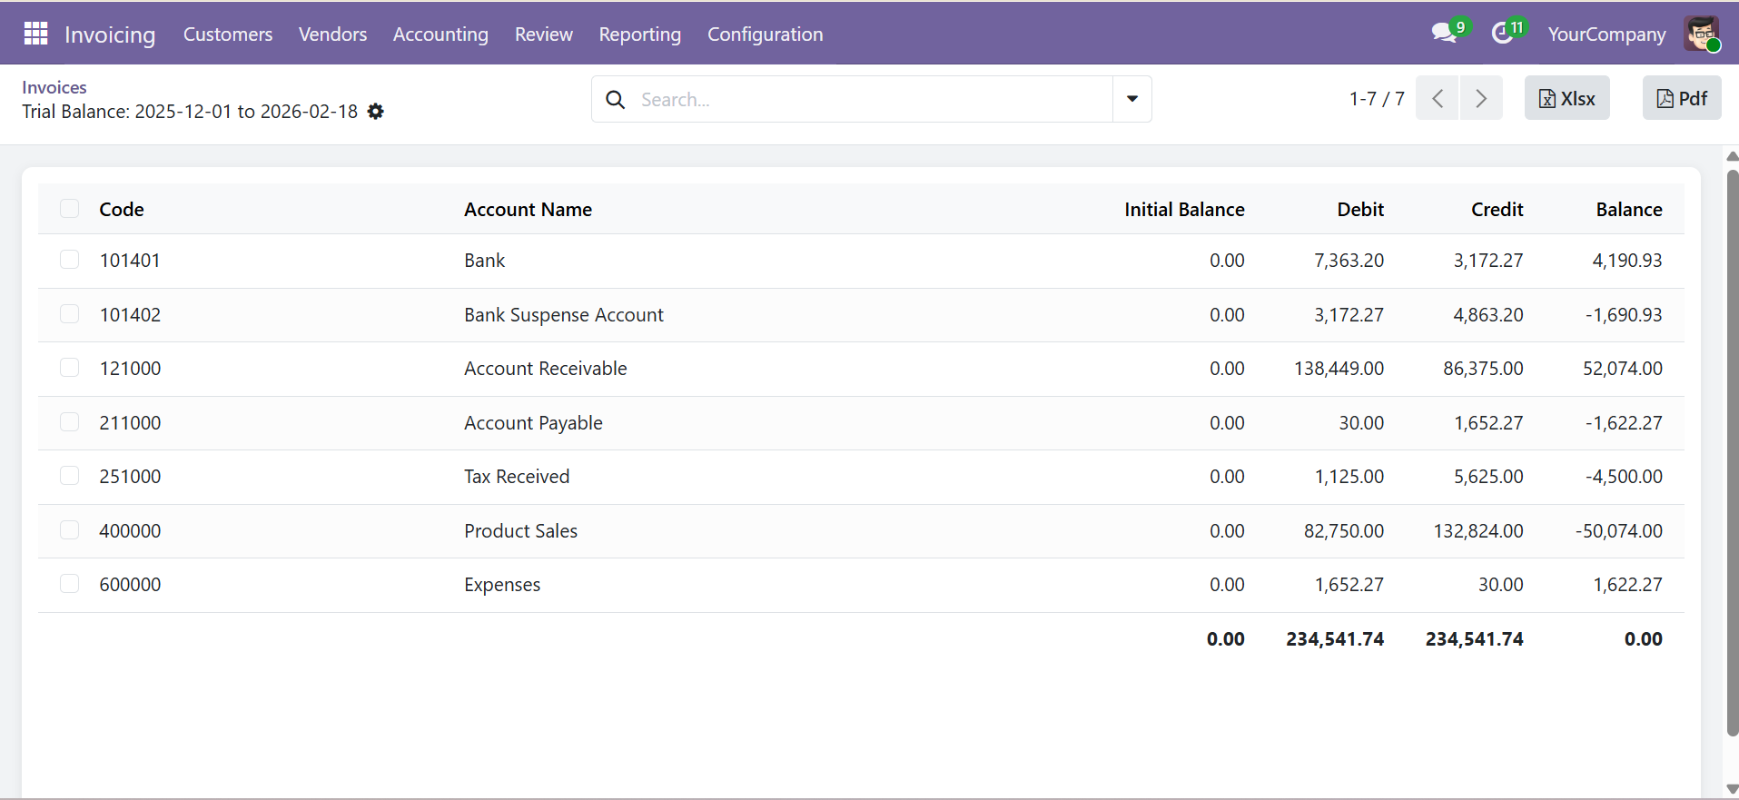Image resolution: width=1739 pixels, height=800 pixels.
Task: Select the Product Sales row checkbox
Action: 69,530
